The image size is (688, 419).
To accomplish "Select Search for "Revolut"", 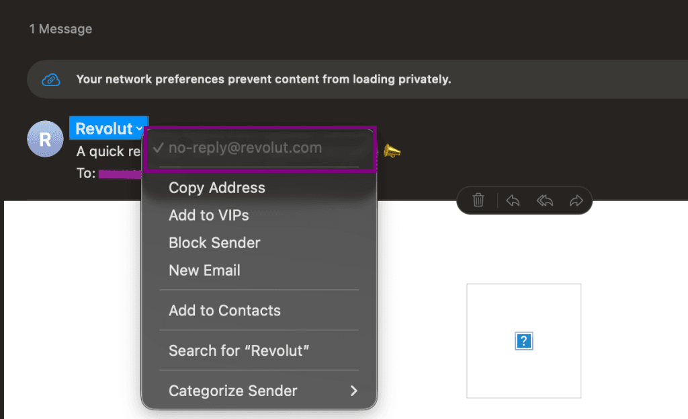I will coord(239,350).
